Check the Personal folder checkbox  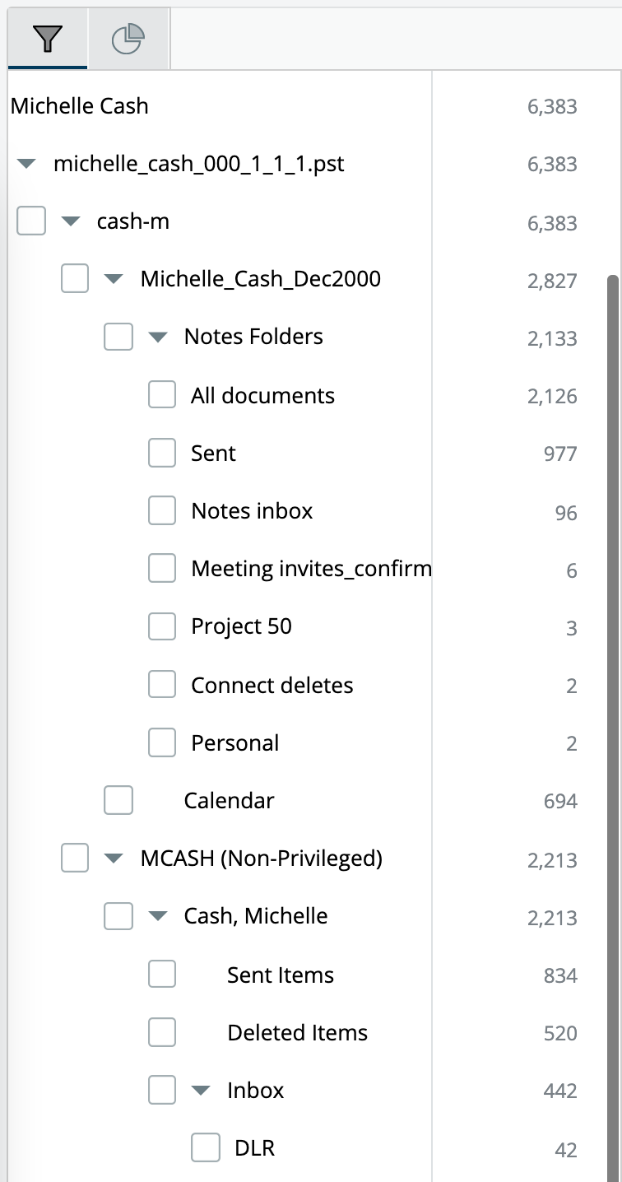[162, 742]
